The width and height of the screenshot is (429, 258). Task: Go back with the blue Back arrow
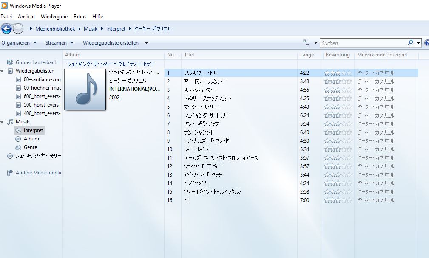(6, 29)
